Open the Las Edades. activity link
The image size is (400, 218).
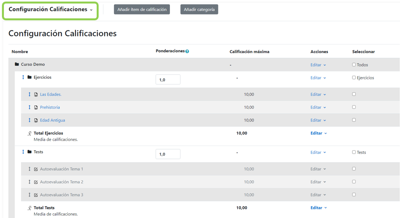[50, 95]
